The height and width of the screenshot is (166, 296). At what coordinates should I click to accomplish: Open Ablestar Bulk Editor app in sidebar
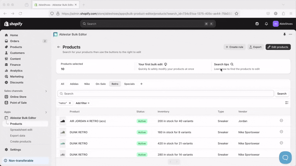23,118
